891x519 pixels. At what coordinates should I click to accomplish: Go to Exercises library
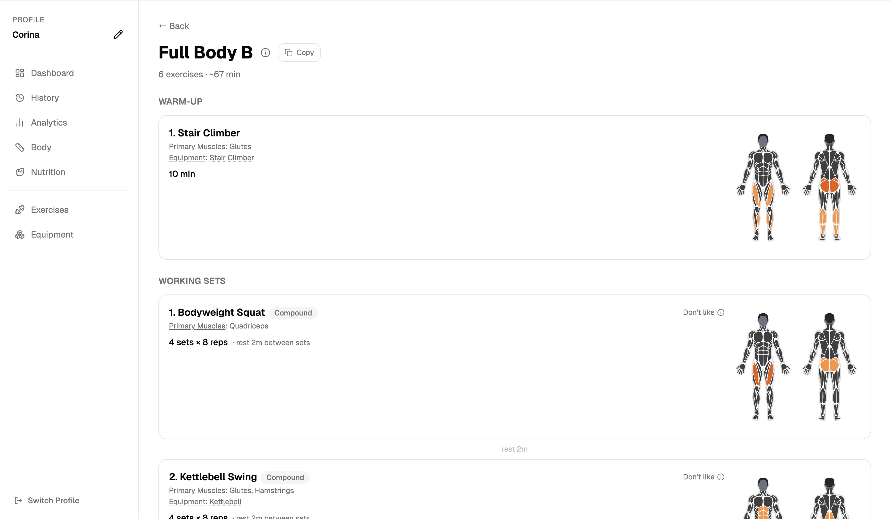point(69,210)
